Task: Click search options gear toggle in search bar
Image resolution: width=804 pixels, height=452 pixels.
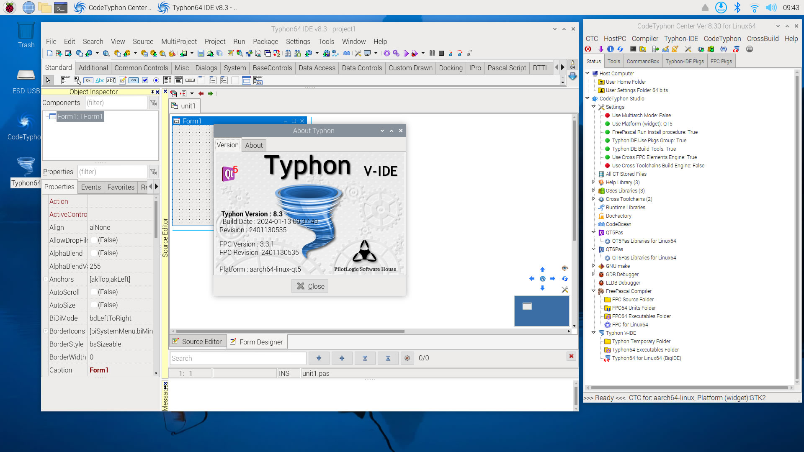Action: click(x=407, y=358)
